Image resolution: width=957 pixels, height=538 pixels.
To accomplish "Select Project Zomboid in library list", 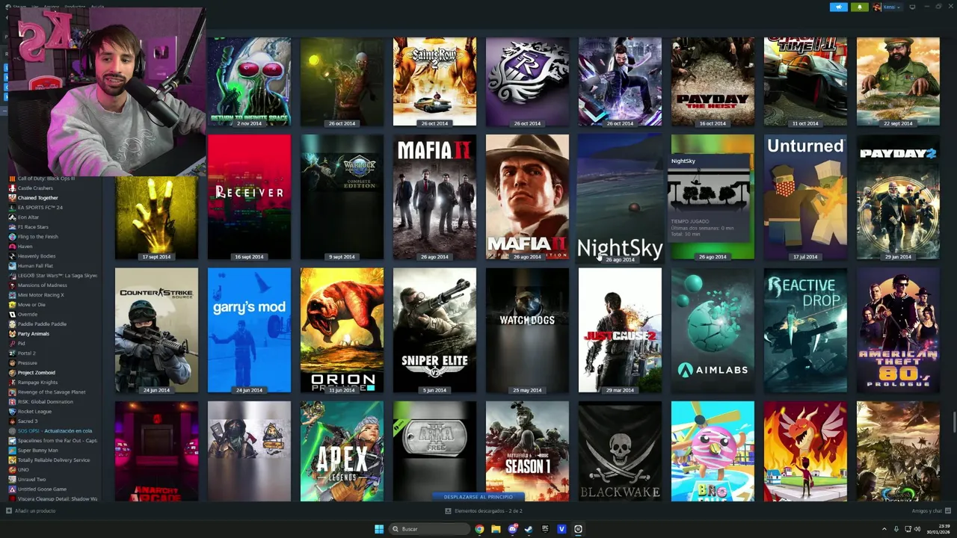I will 36,372.
